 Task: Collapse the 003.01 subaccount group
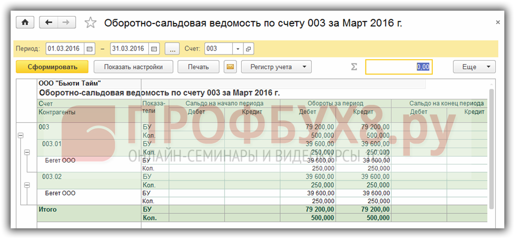tap(27, 153)
